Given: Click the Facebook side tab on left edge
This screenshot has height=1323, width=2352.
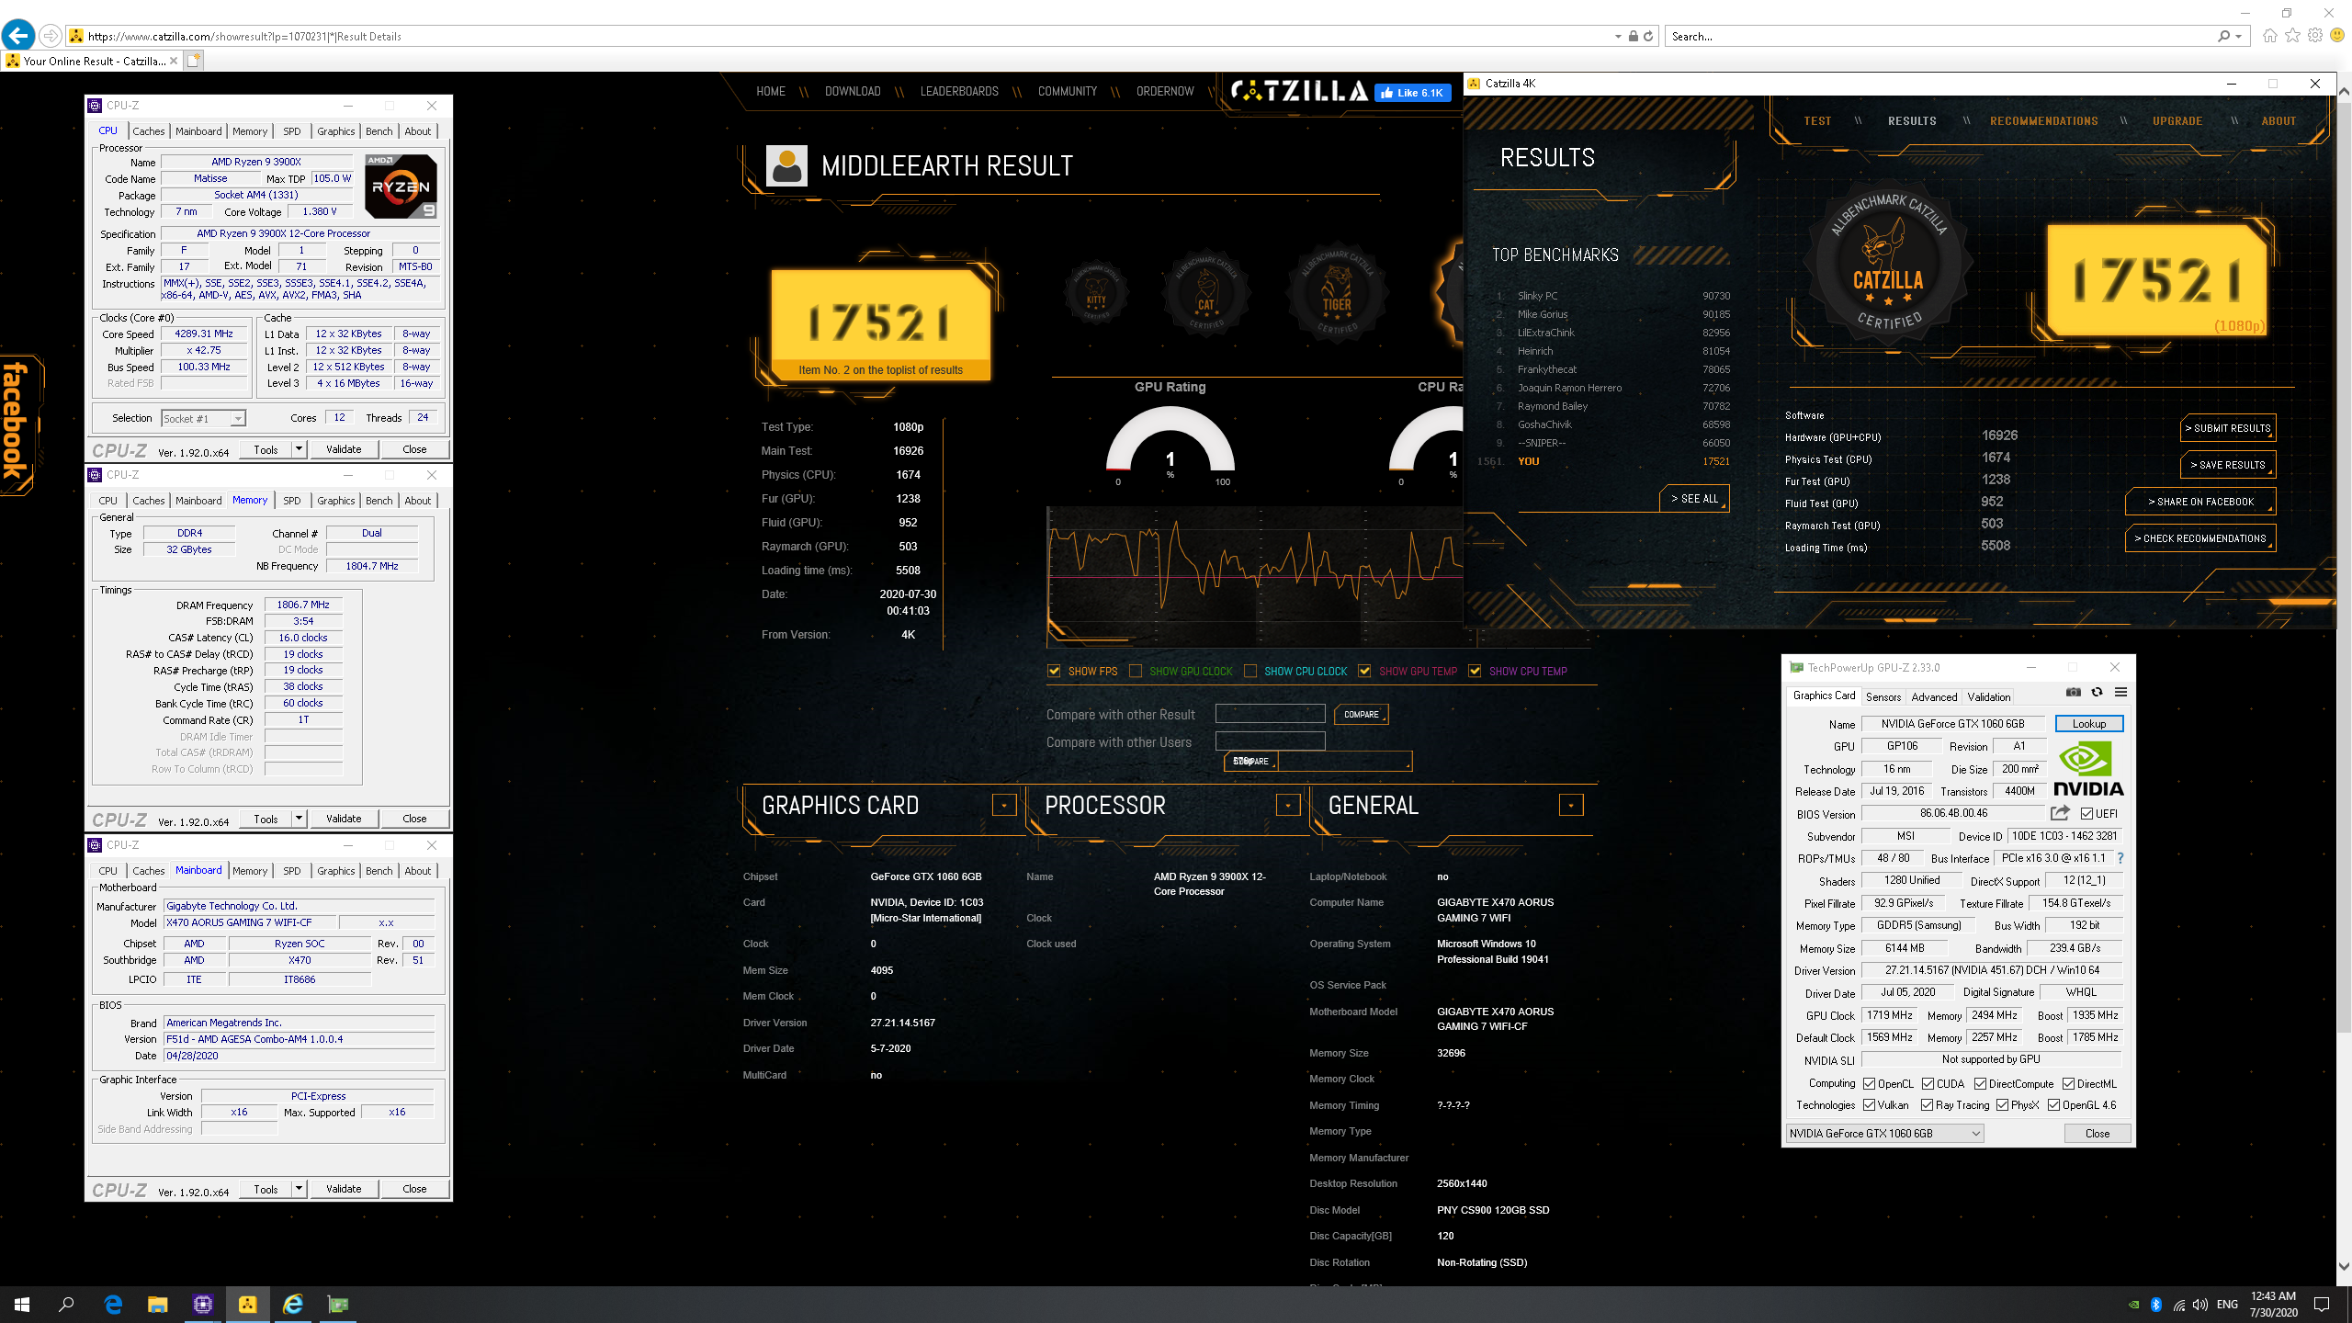Looking at the screenshot, I should tap(18, 424).
